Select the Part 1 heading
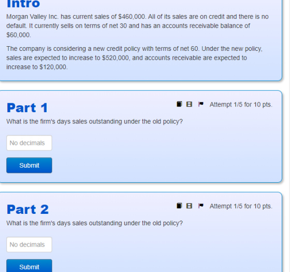290x272 pixels. click(x=27, y=108)
